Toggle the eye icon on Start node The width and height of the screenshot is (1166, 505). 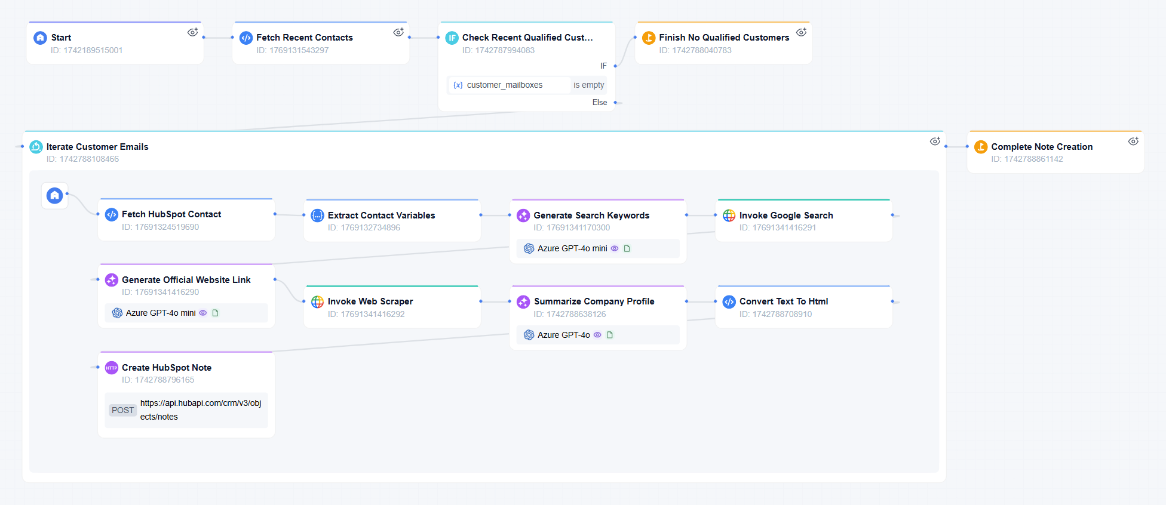coord(192,32)
